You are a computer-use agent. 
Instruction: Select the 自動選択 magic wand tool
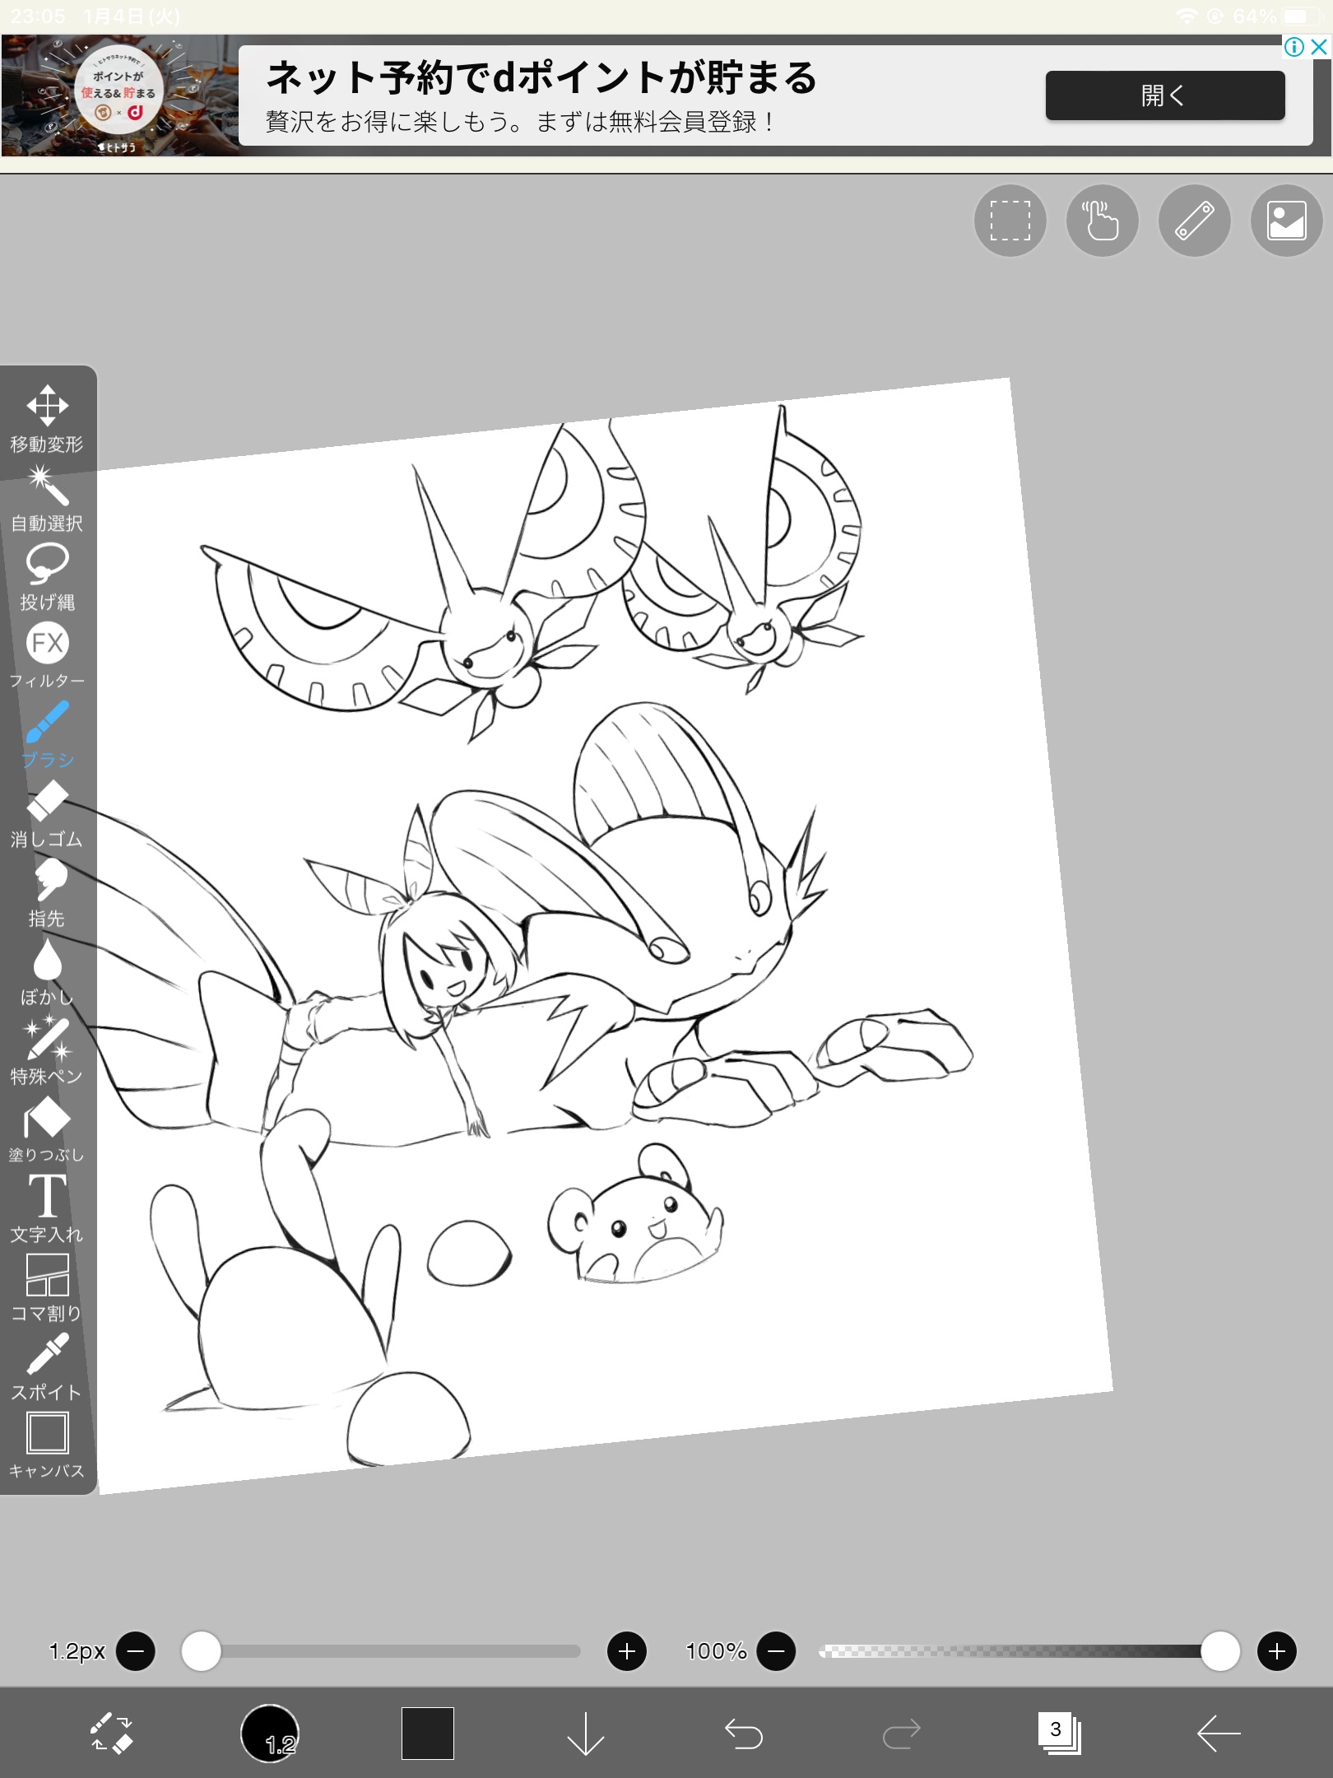[47, 497]
